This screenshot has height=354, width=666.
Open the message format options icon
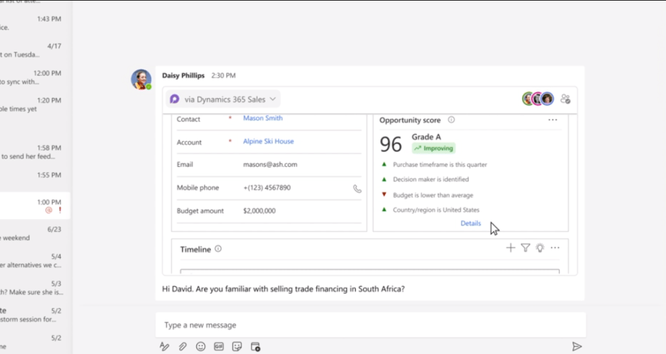tap(165, 346)
